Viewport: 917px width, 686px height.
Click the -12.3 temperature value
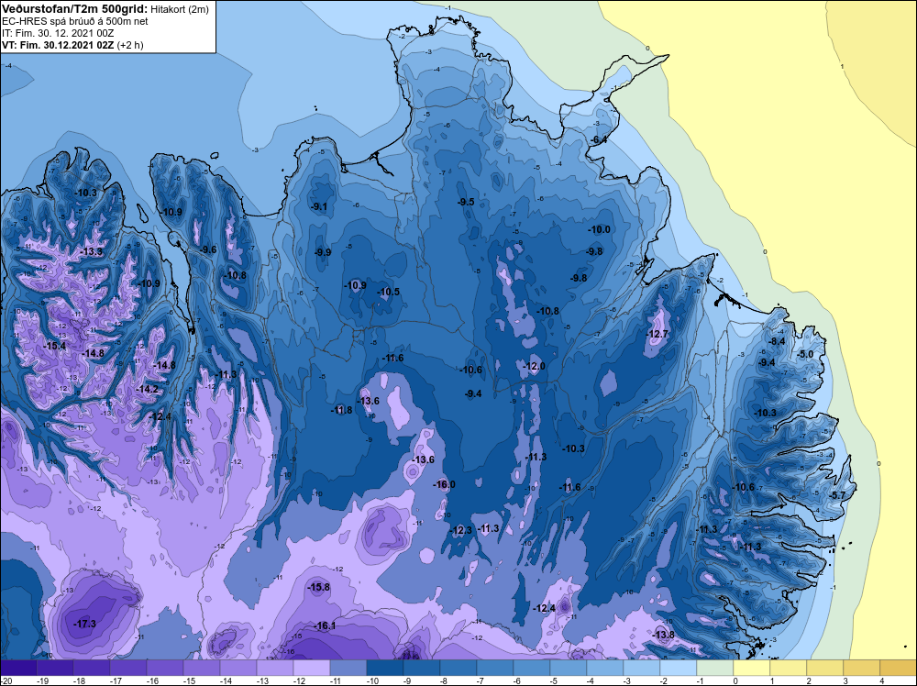coord(461,530)
